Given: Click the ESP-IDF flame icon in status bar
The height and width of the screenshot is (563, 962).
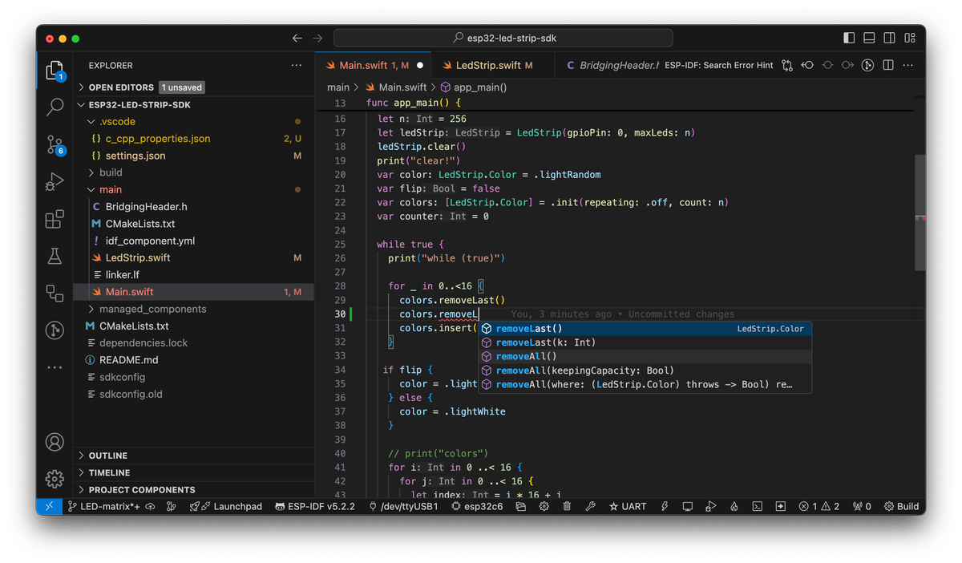Looking at the screenshot, I should click(x=733, y=506).
